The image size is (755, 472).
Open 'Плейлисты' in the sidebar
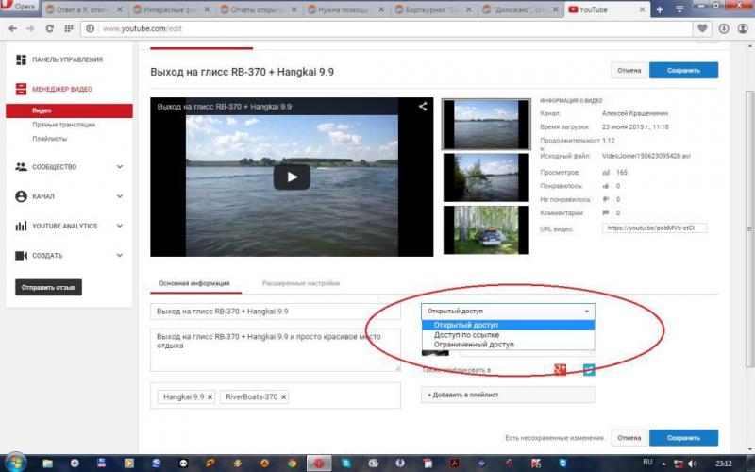(x=50, y=139)
